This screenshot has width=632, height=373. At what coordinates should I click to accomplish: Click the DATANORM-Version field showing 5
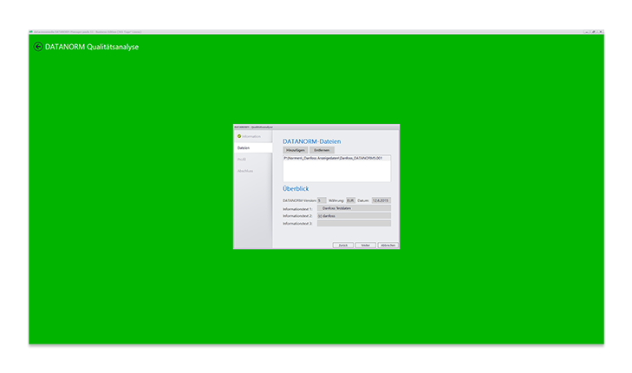tap(322, 200)
